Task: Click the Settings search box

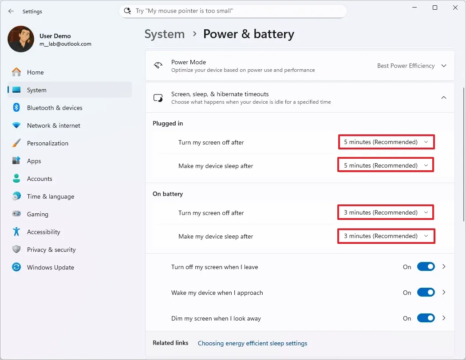Action: tap(233, 11)
